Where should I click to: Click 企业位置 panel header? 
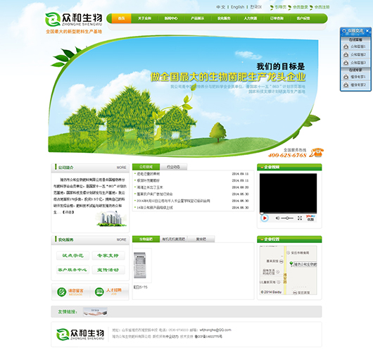coord(289,239)
